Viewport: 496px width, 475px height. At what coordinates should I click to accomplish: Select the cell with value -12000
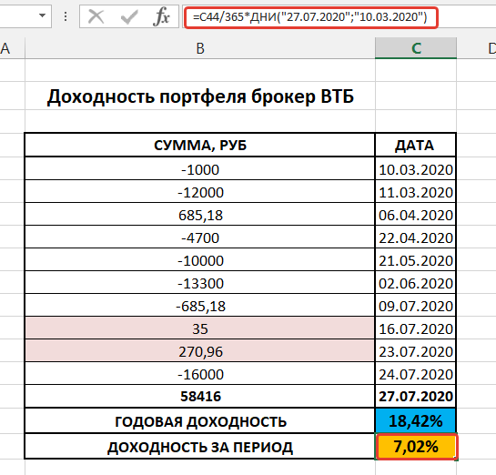point(200,191)
